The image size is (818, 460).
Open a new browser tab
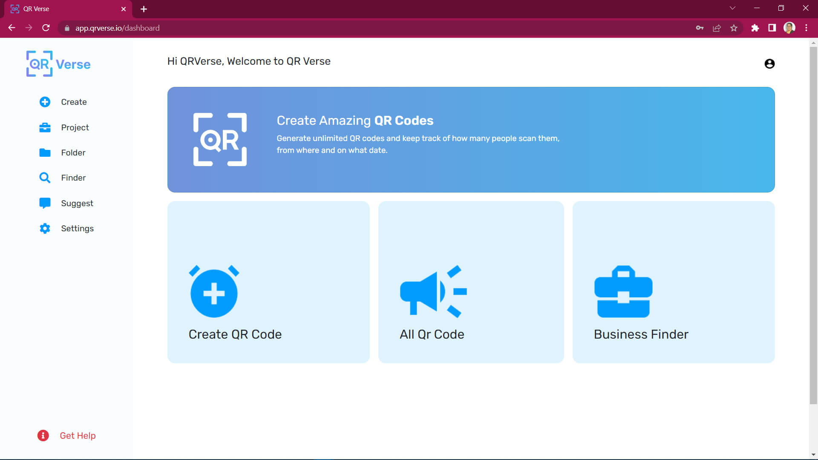[x=144, y=9]
